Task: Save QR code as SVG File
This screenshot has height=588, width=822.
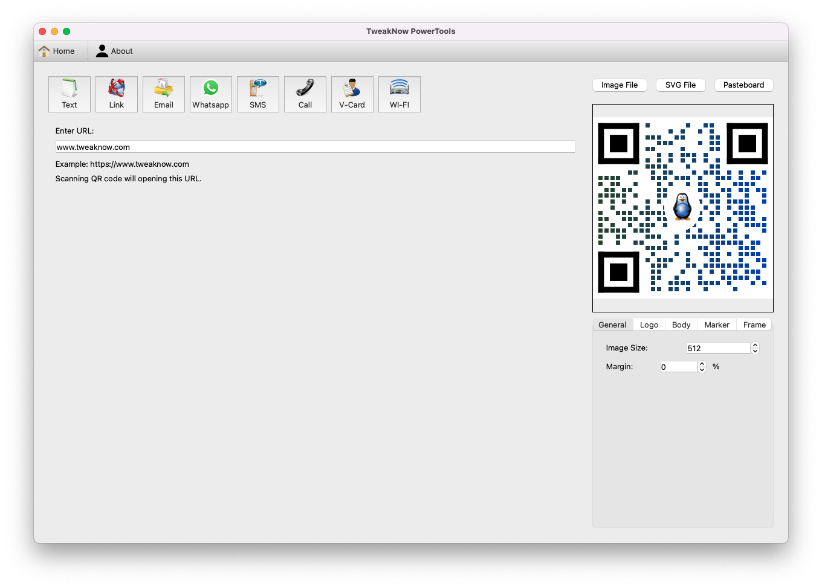Action: pyautogui.click(x=681, y=85)
